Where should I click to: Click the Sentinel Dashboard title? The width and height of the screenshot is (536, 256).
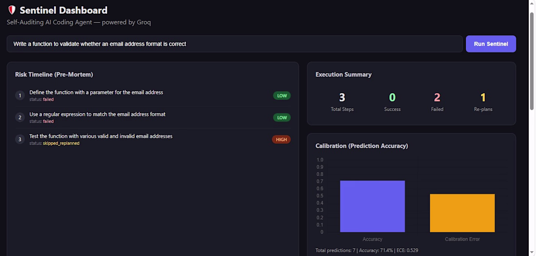click(x=63, y=10)
